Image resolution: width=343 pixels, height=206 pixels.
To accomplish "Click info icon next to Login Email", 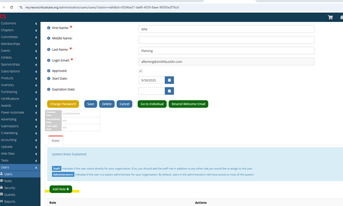I will click(x=48, y=60).
